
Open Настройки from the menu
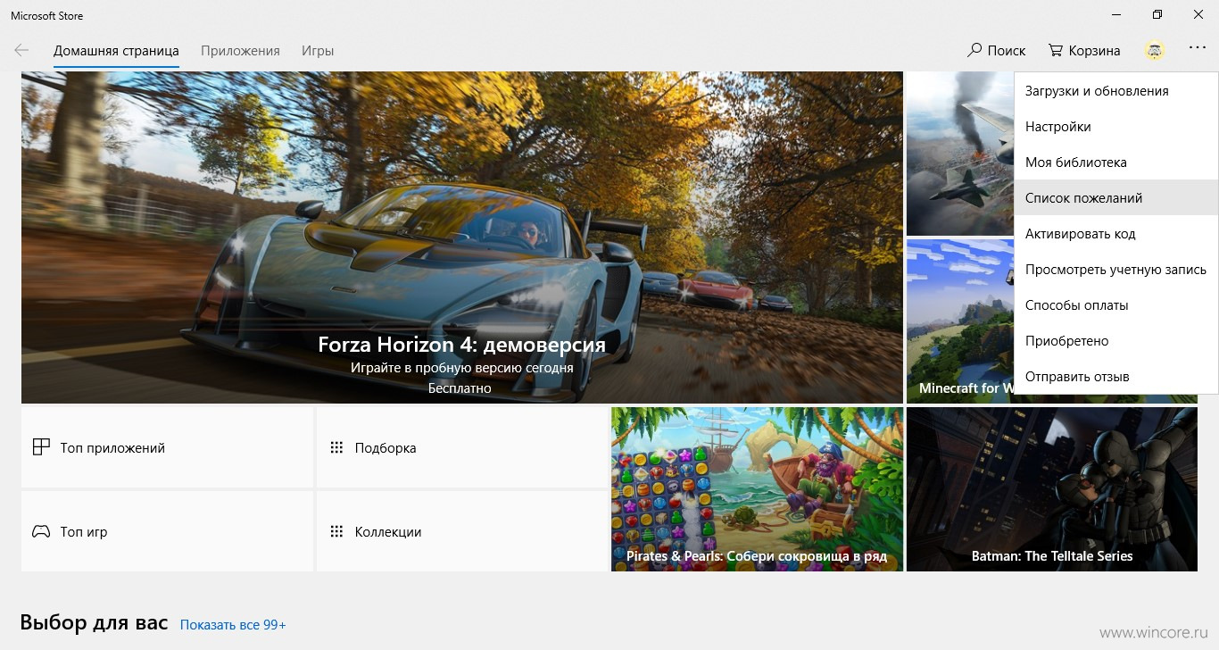tap(1115, 127)
